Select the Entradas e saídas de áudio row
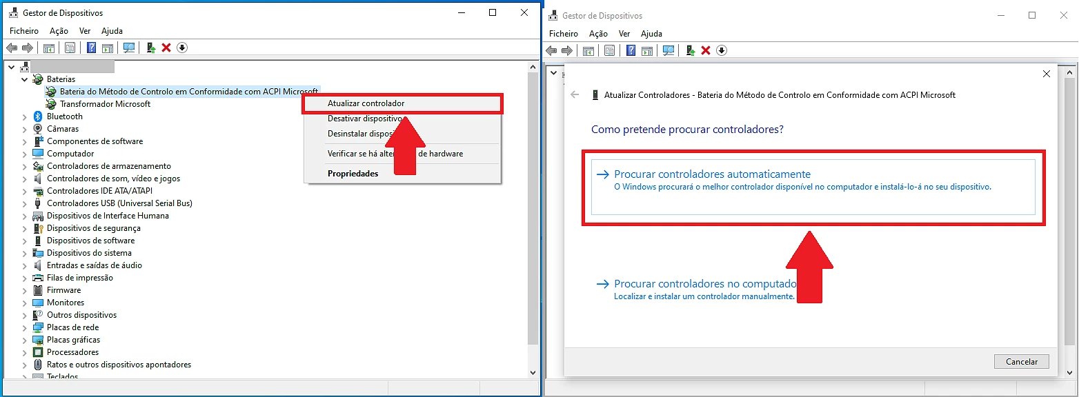This screenshot has height=397, width=1079. (x=94, y=265)
